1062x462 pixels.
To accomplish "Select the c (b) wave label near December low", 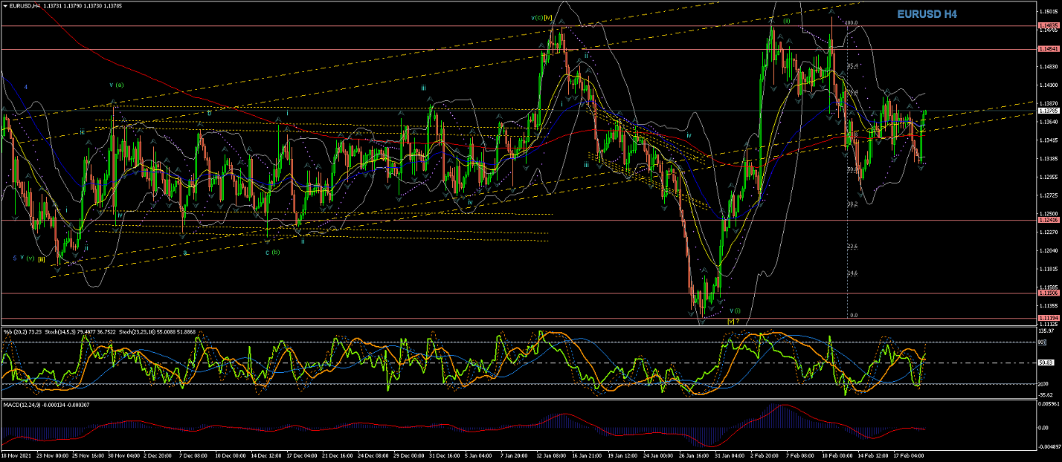I will click(x=273, y=252).
